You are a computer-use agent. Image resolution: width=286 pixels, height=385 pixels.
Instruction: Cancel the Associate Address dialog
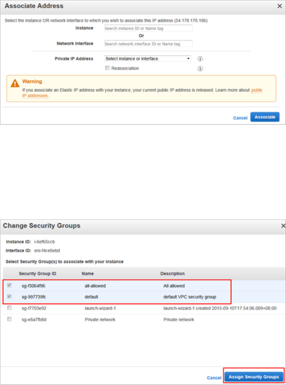[x=240, y=118]
